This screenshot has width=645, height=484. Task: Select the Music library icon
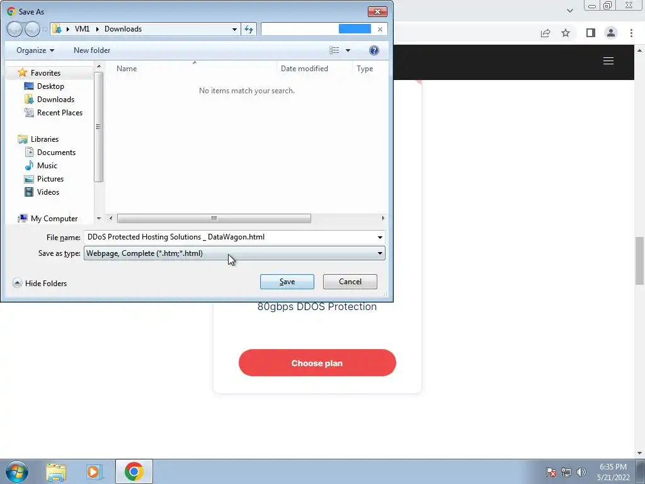tap(29, 166)
